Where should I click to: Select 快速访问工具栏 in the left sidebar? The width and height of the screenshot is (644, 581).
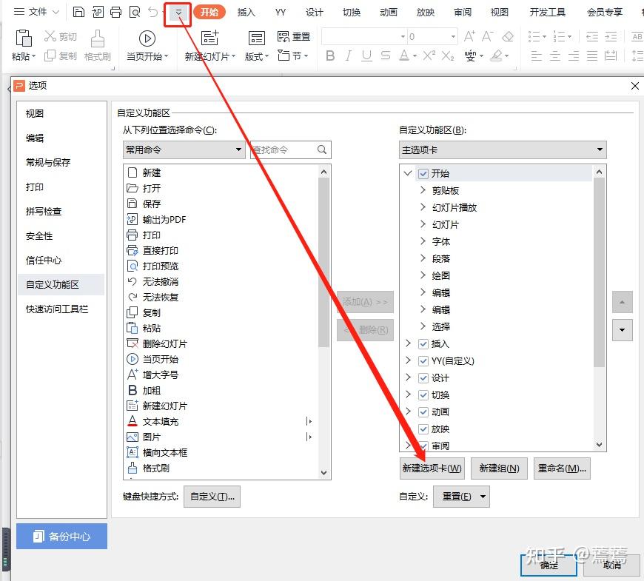click(x=57, y=309)
